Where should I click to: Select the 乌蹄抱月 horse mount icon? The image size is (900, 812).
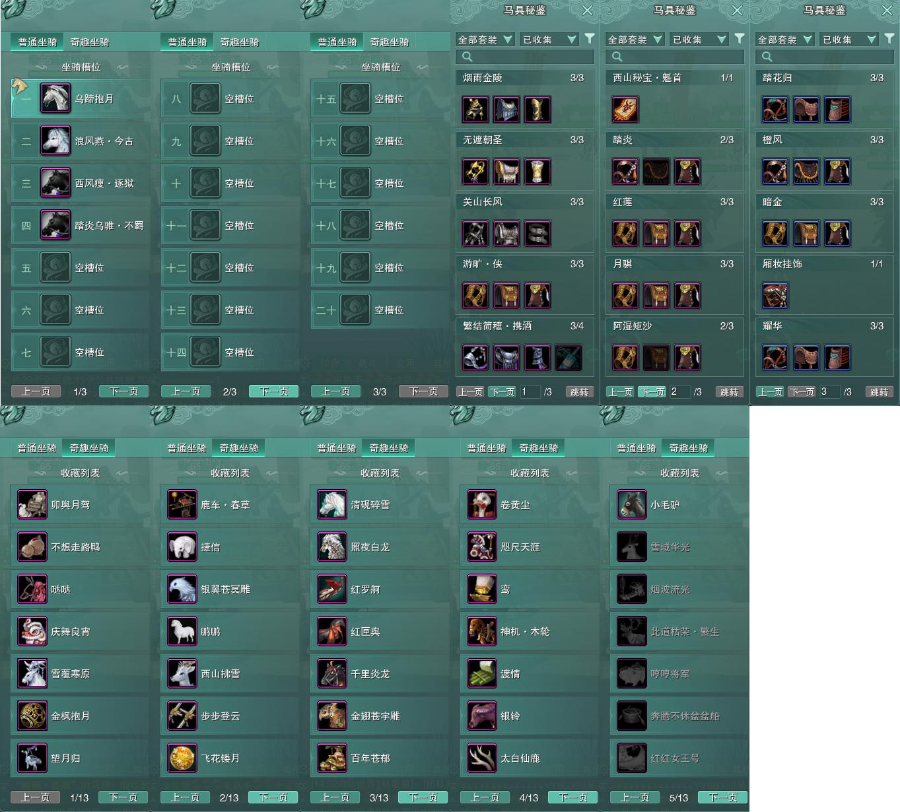coord(55,98)
